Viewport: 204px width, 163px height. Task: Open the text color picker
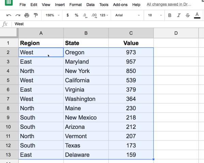coord(197,15)
